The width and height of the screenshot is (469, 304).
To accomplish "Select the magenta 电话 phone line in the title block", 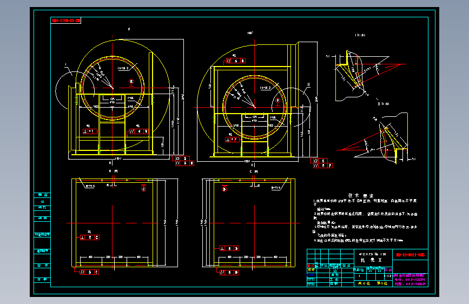I will point(410,280).
